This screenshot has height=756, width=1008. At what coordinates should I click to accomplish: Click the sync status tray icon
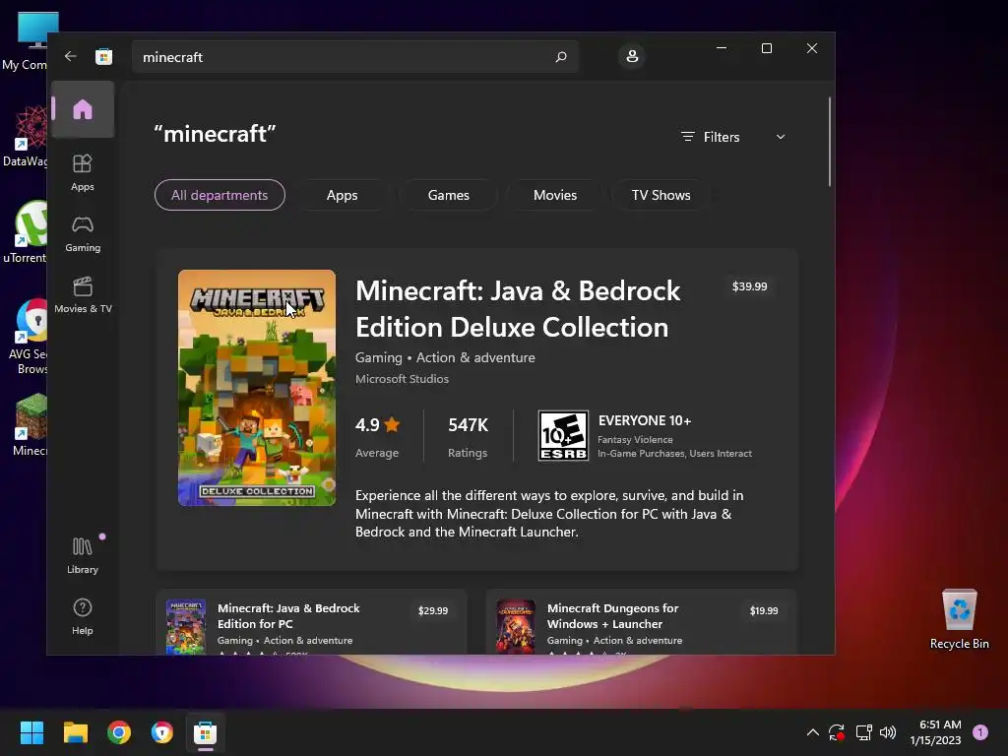(x=837, y=732)
